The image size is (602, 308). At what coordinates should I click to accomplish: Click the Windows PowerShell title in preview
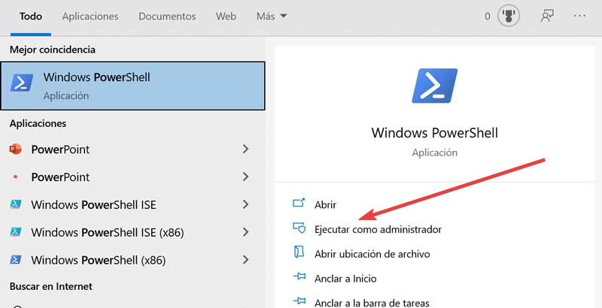point(435,133)
